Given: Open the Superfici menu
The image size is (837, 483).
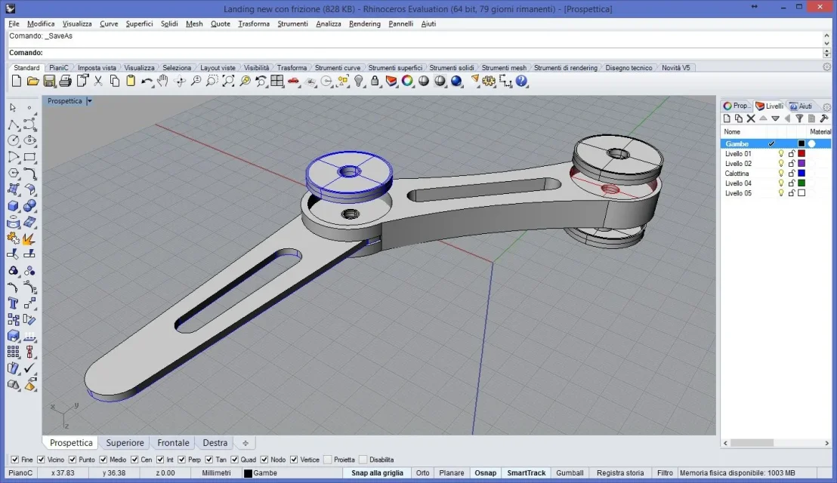Looking at the screenshot, I should click(139, 23).
